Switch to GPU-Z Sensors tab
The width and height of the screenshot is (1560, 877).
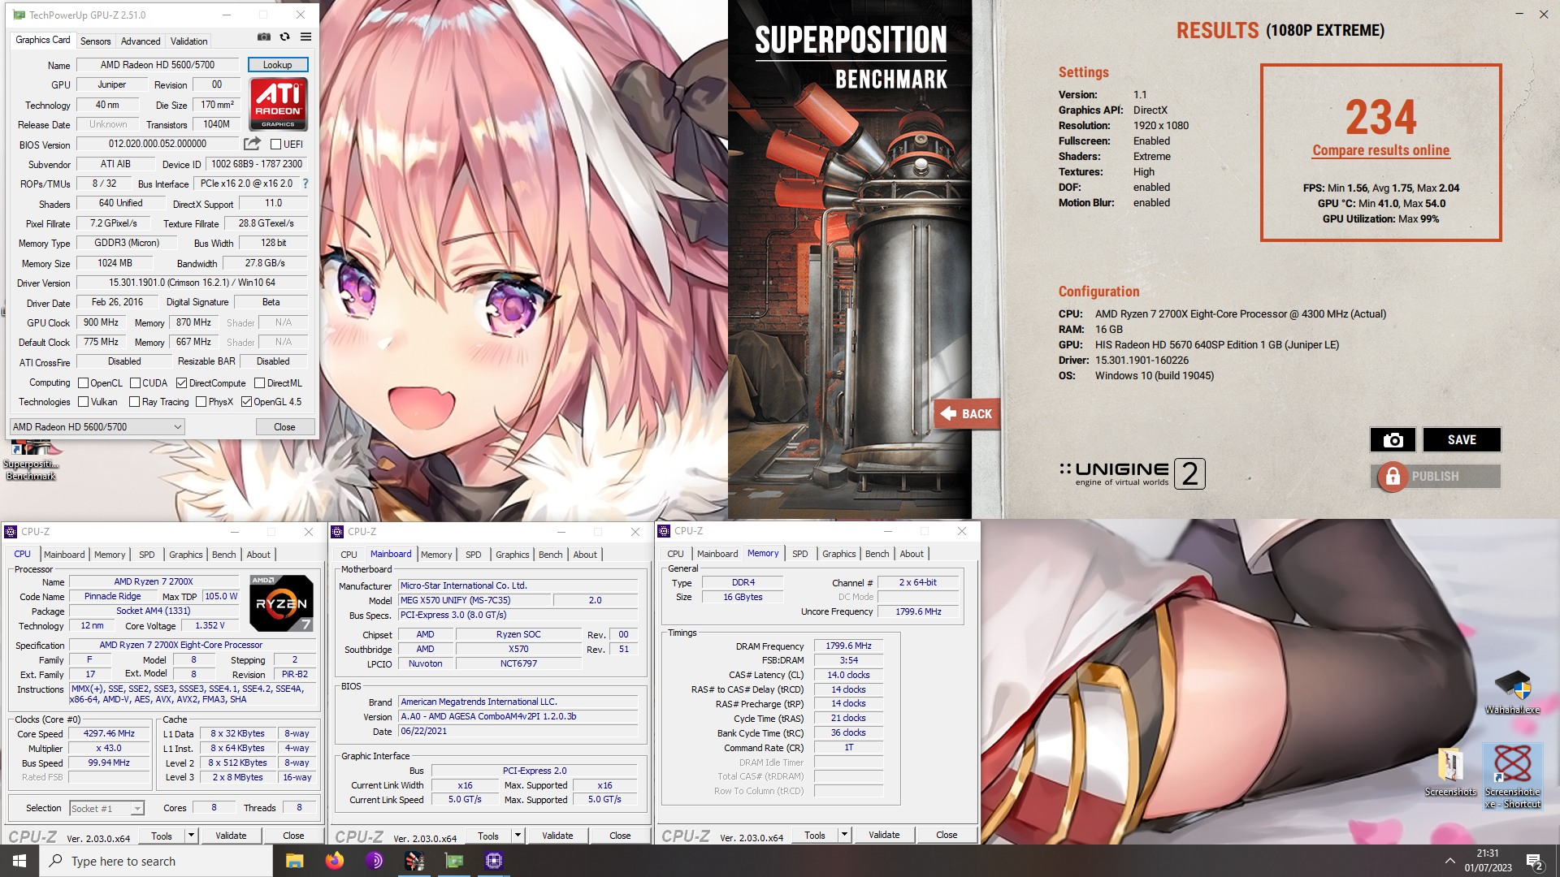tap(95, 41)
